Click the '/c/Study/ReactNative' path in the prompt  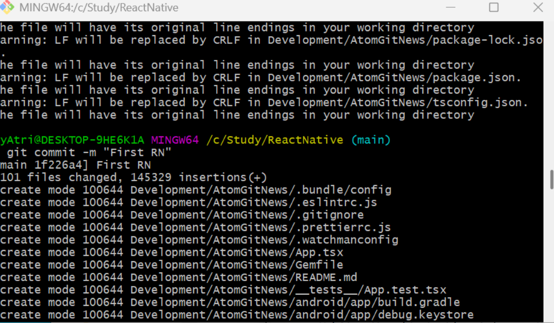(x=275, y=140)
